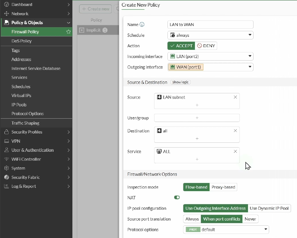Expand the Implicit policy section
Image resolution: width=297 pixels, height=238 pixels.
click(x=82, y=30)
